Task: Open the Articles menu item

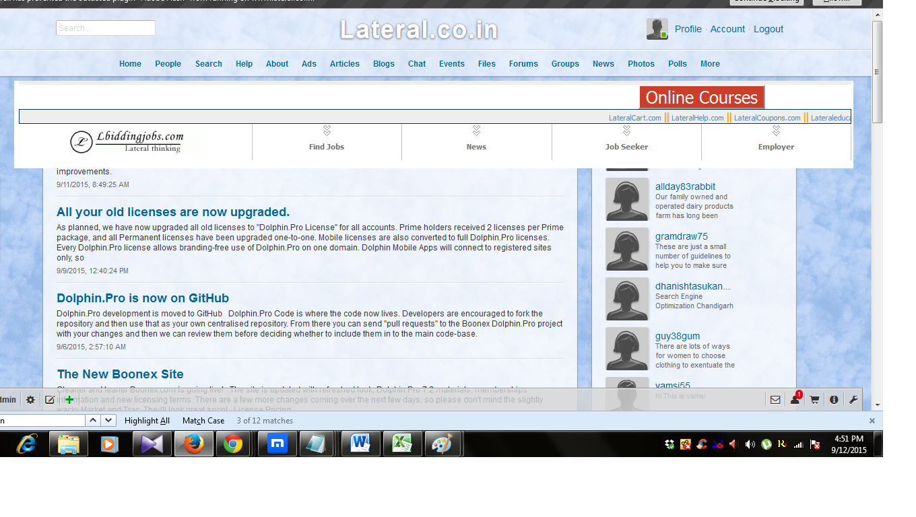Action: (x=345, y=64)
